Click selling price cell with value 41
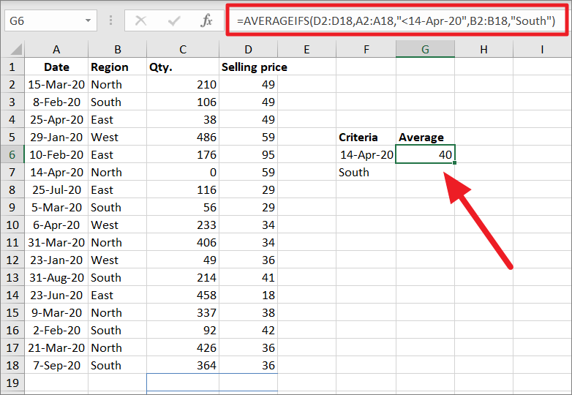 point(249,277)
